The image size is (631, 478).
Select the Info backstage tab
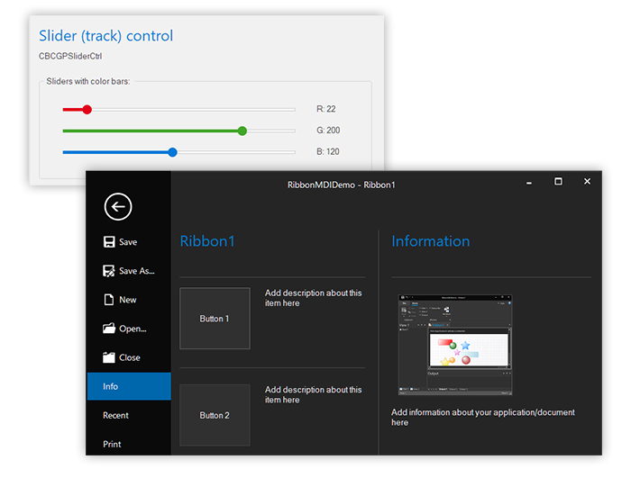tap(128, 386)
